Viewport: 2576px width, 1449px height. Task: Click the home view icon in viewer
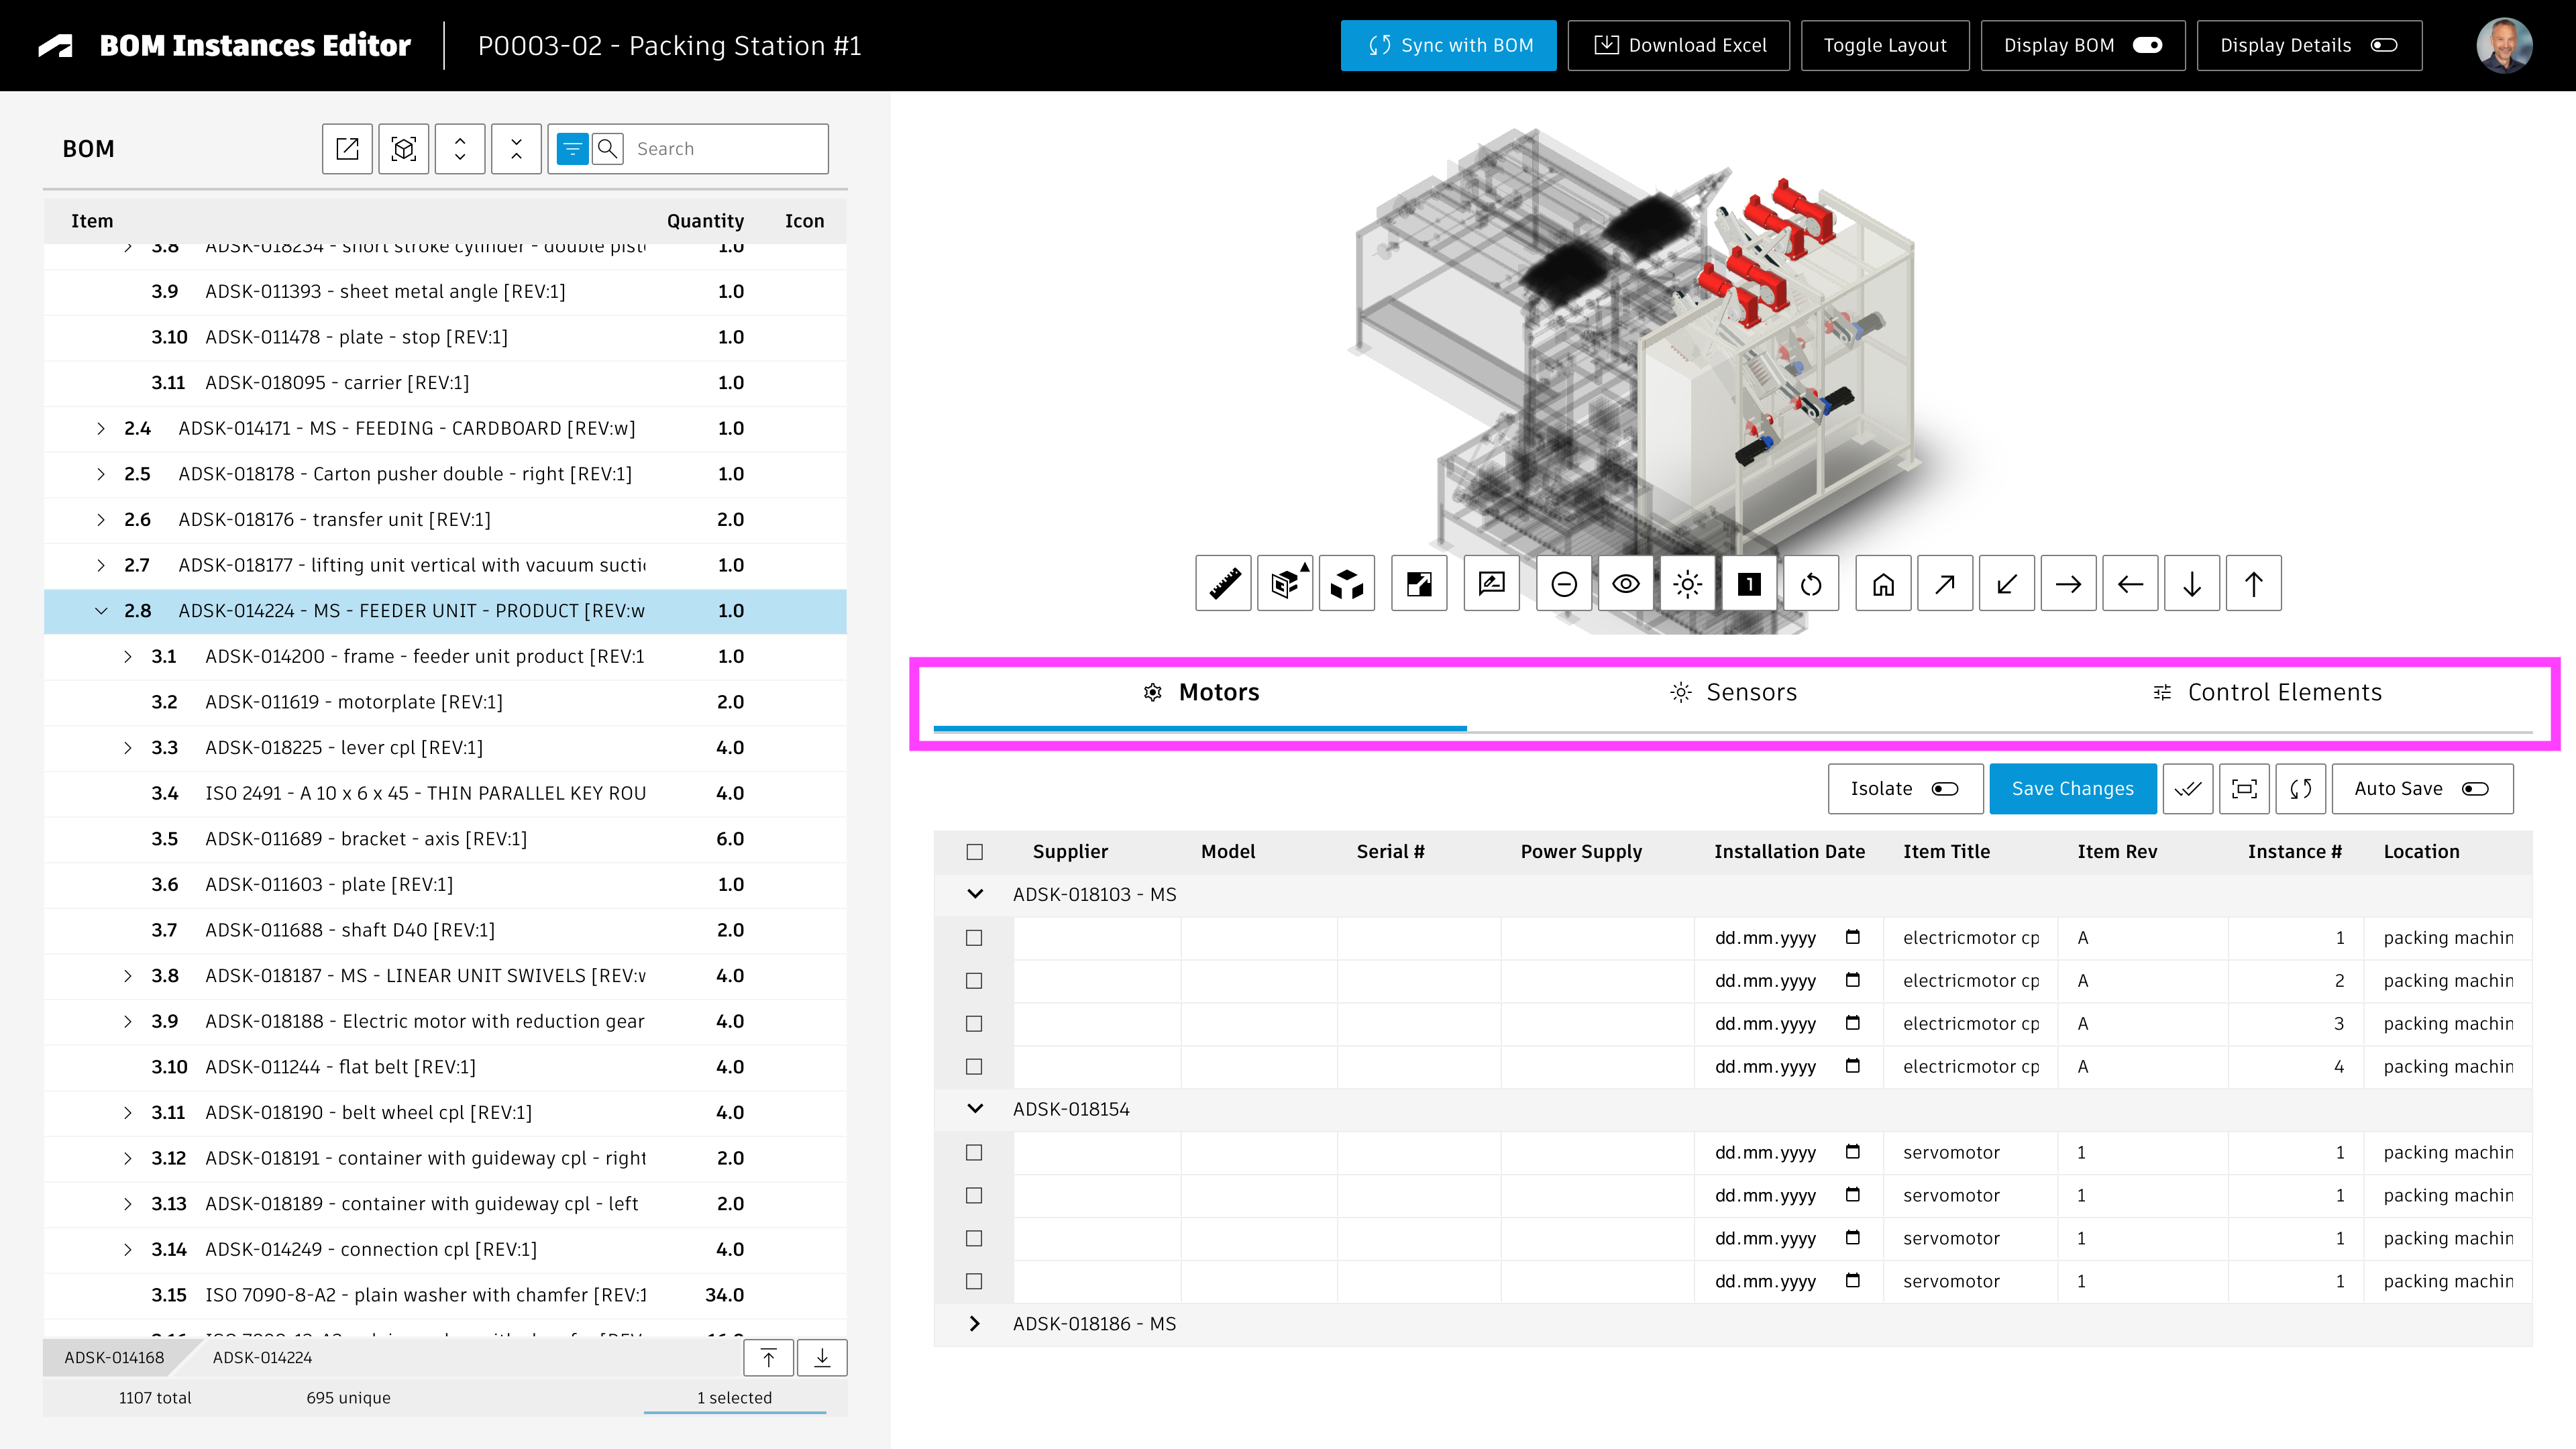click(1883, 583)
